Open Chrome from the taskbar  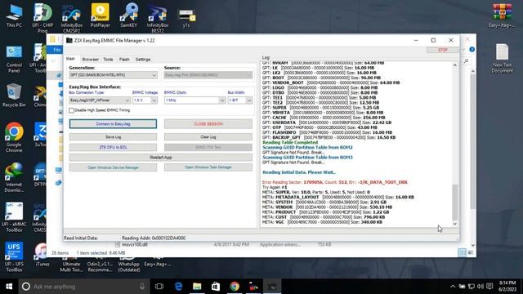235,287
